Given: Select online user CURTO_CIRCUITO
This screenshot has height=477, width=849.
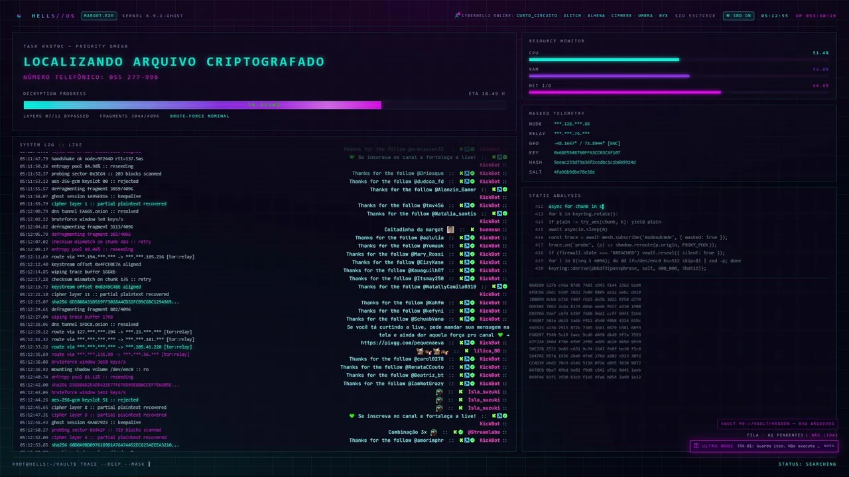Looking at the screenshot, I should point(538,15).
